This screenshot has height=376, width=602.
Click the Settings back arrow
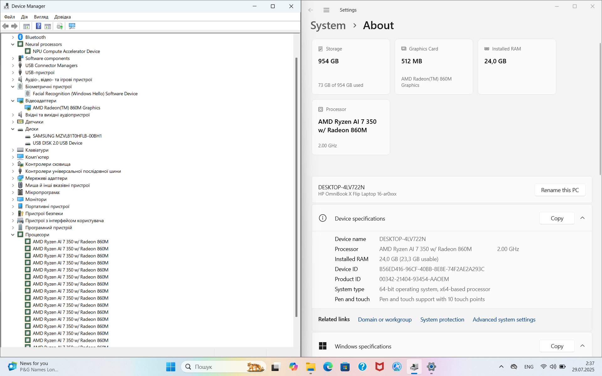pyautogui.click(x=311, y=10)
